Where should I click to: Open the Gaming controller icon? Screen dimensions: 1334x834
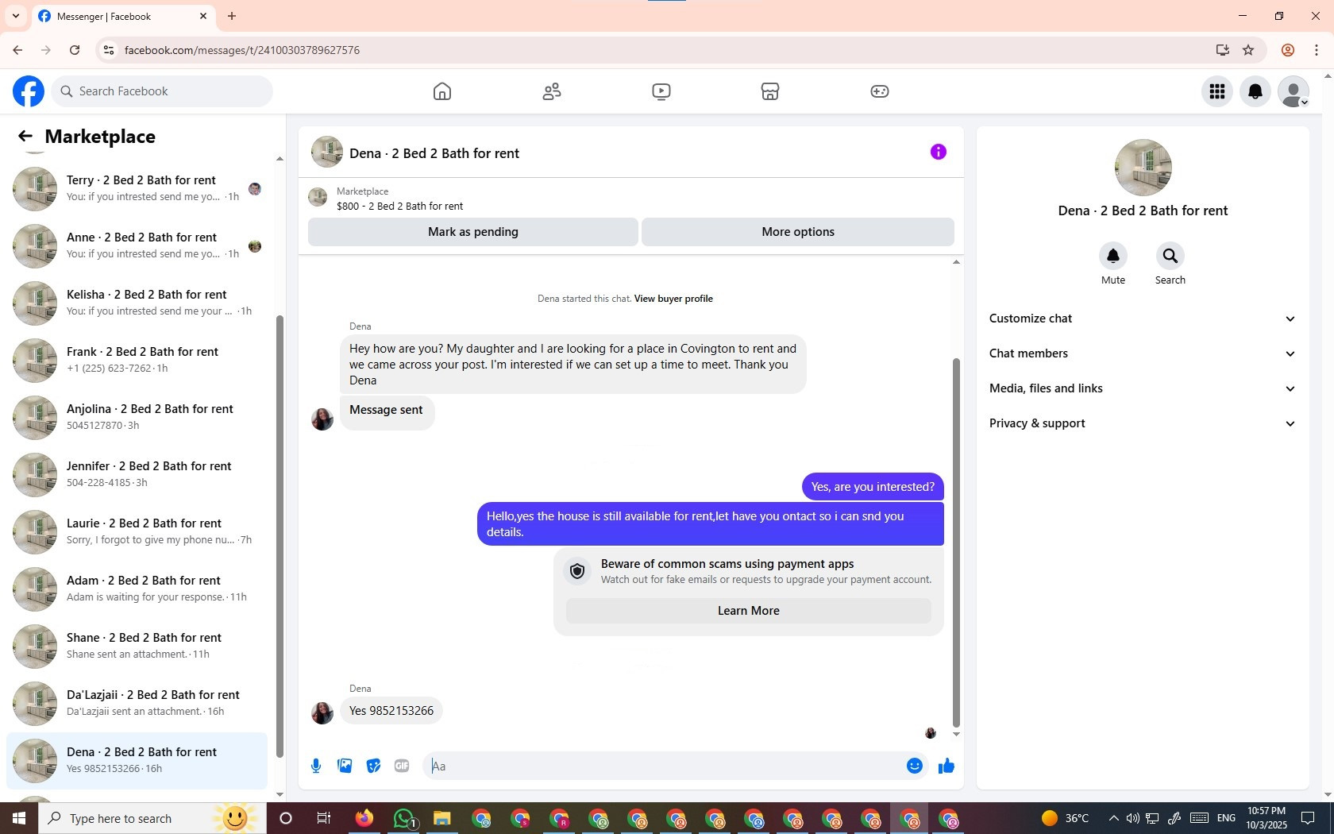tap(880, 91)
